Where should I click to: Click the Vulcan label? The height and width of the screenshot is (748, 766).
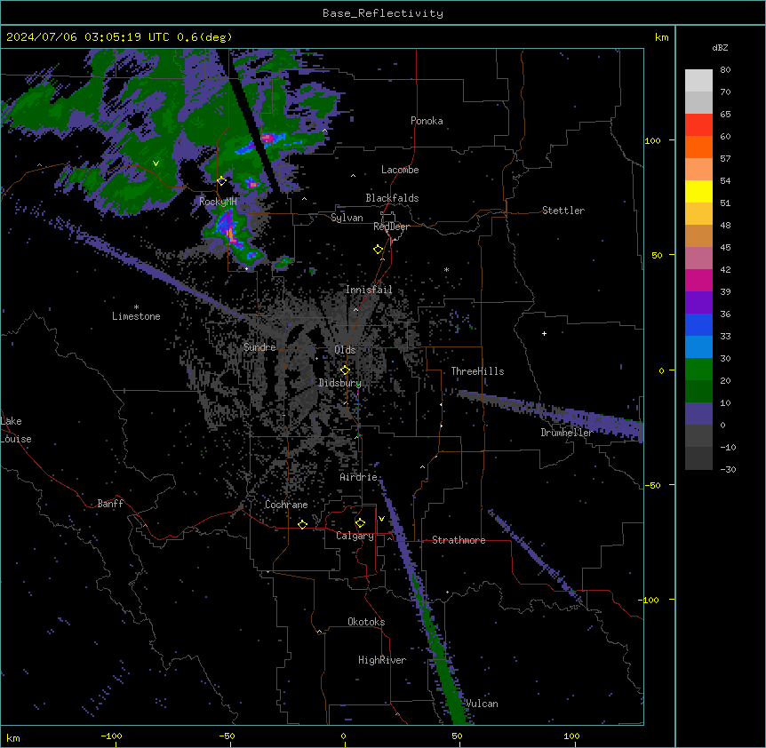click(482, 704)
